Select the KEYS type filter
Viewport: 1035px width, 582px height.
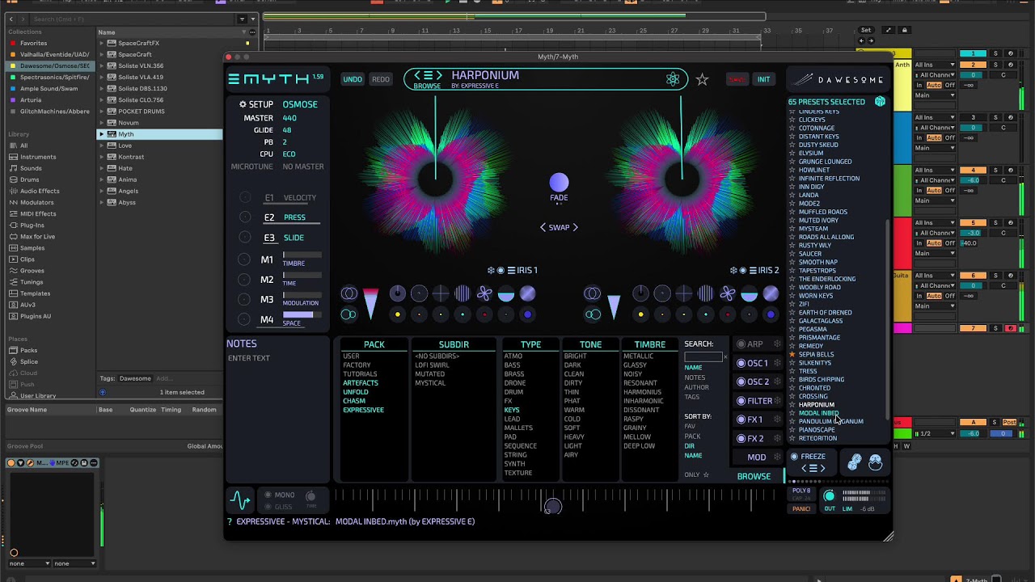(512, 410)
